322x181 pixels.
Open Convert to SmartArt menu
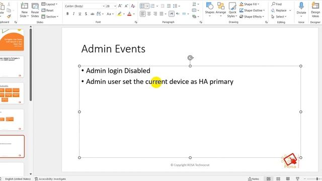coord(195,17)
